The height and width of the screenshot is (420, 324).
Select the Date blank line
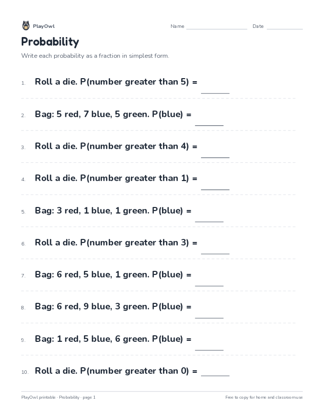(285, 27)
